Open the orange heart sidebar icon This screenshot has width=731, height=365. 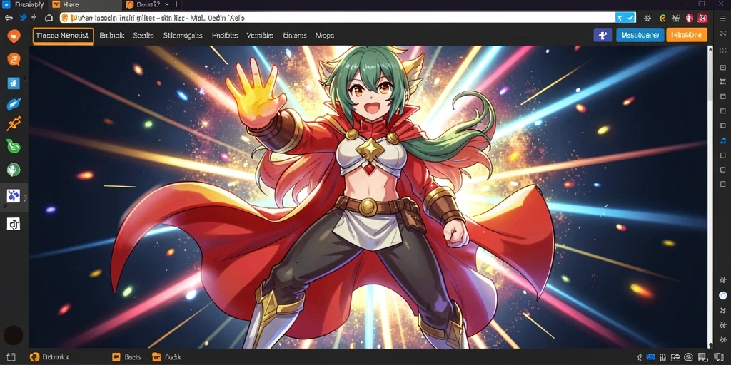(14, 36)
